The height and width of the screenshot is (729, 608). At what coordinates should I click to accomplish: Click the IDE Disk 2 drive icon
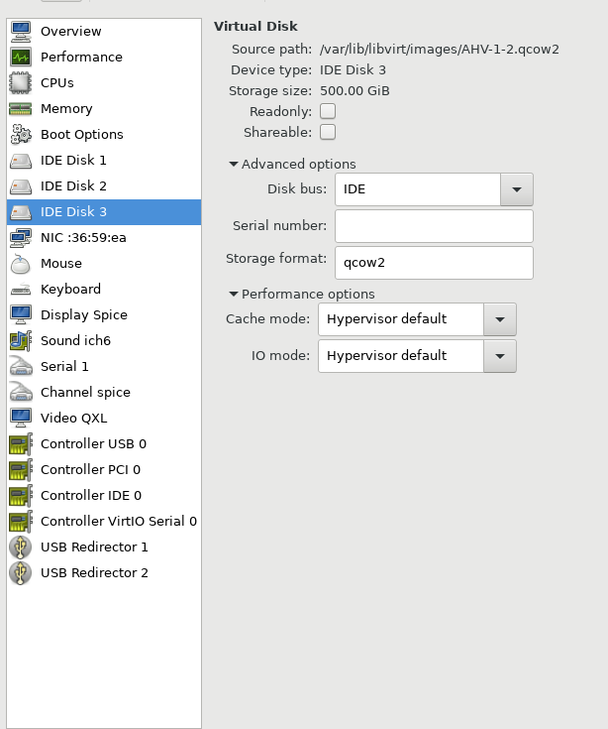[21, 186]
